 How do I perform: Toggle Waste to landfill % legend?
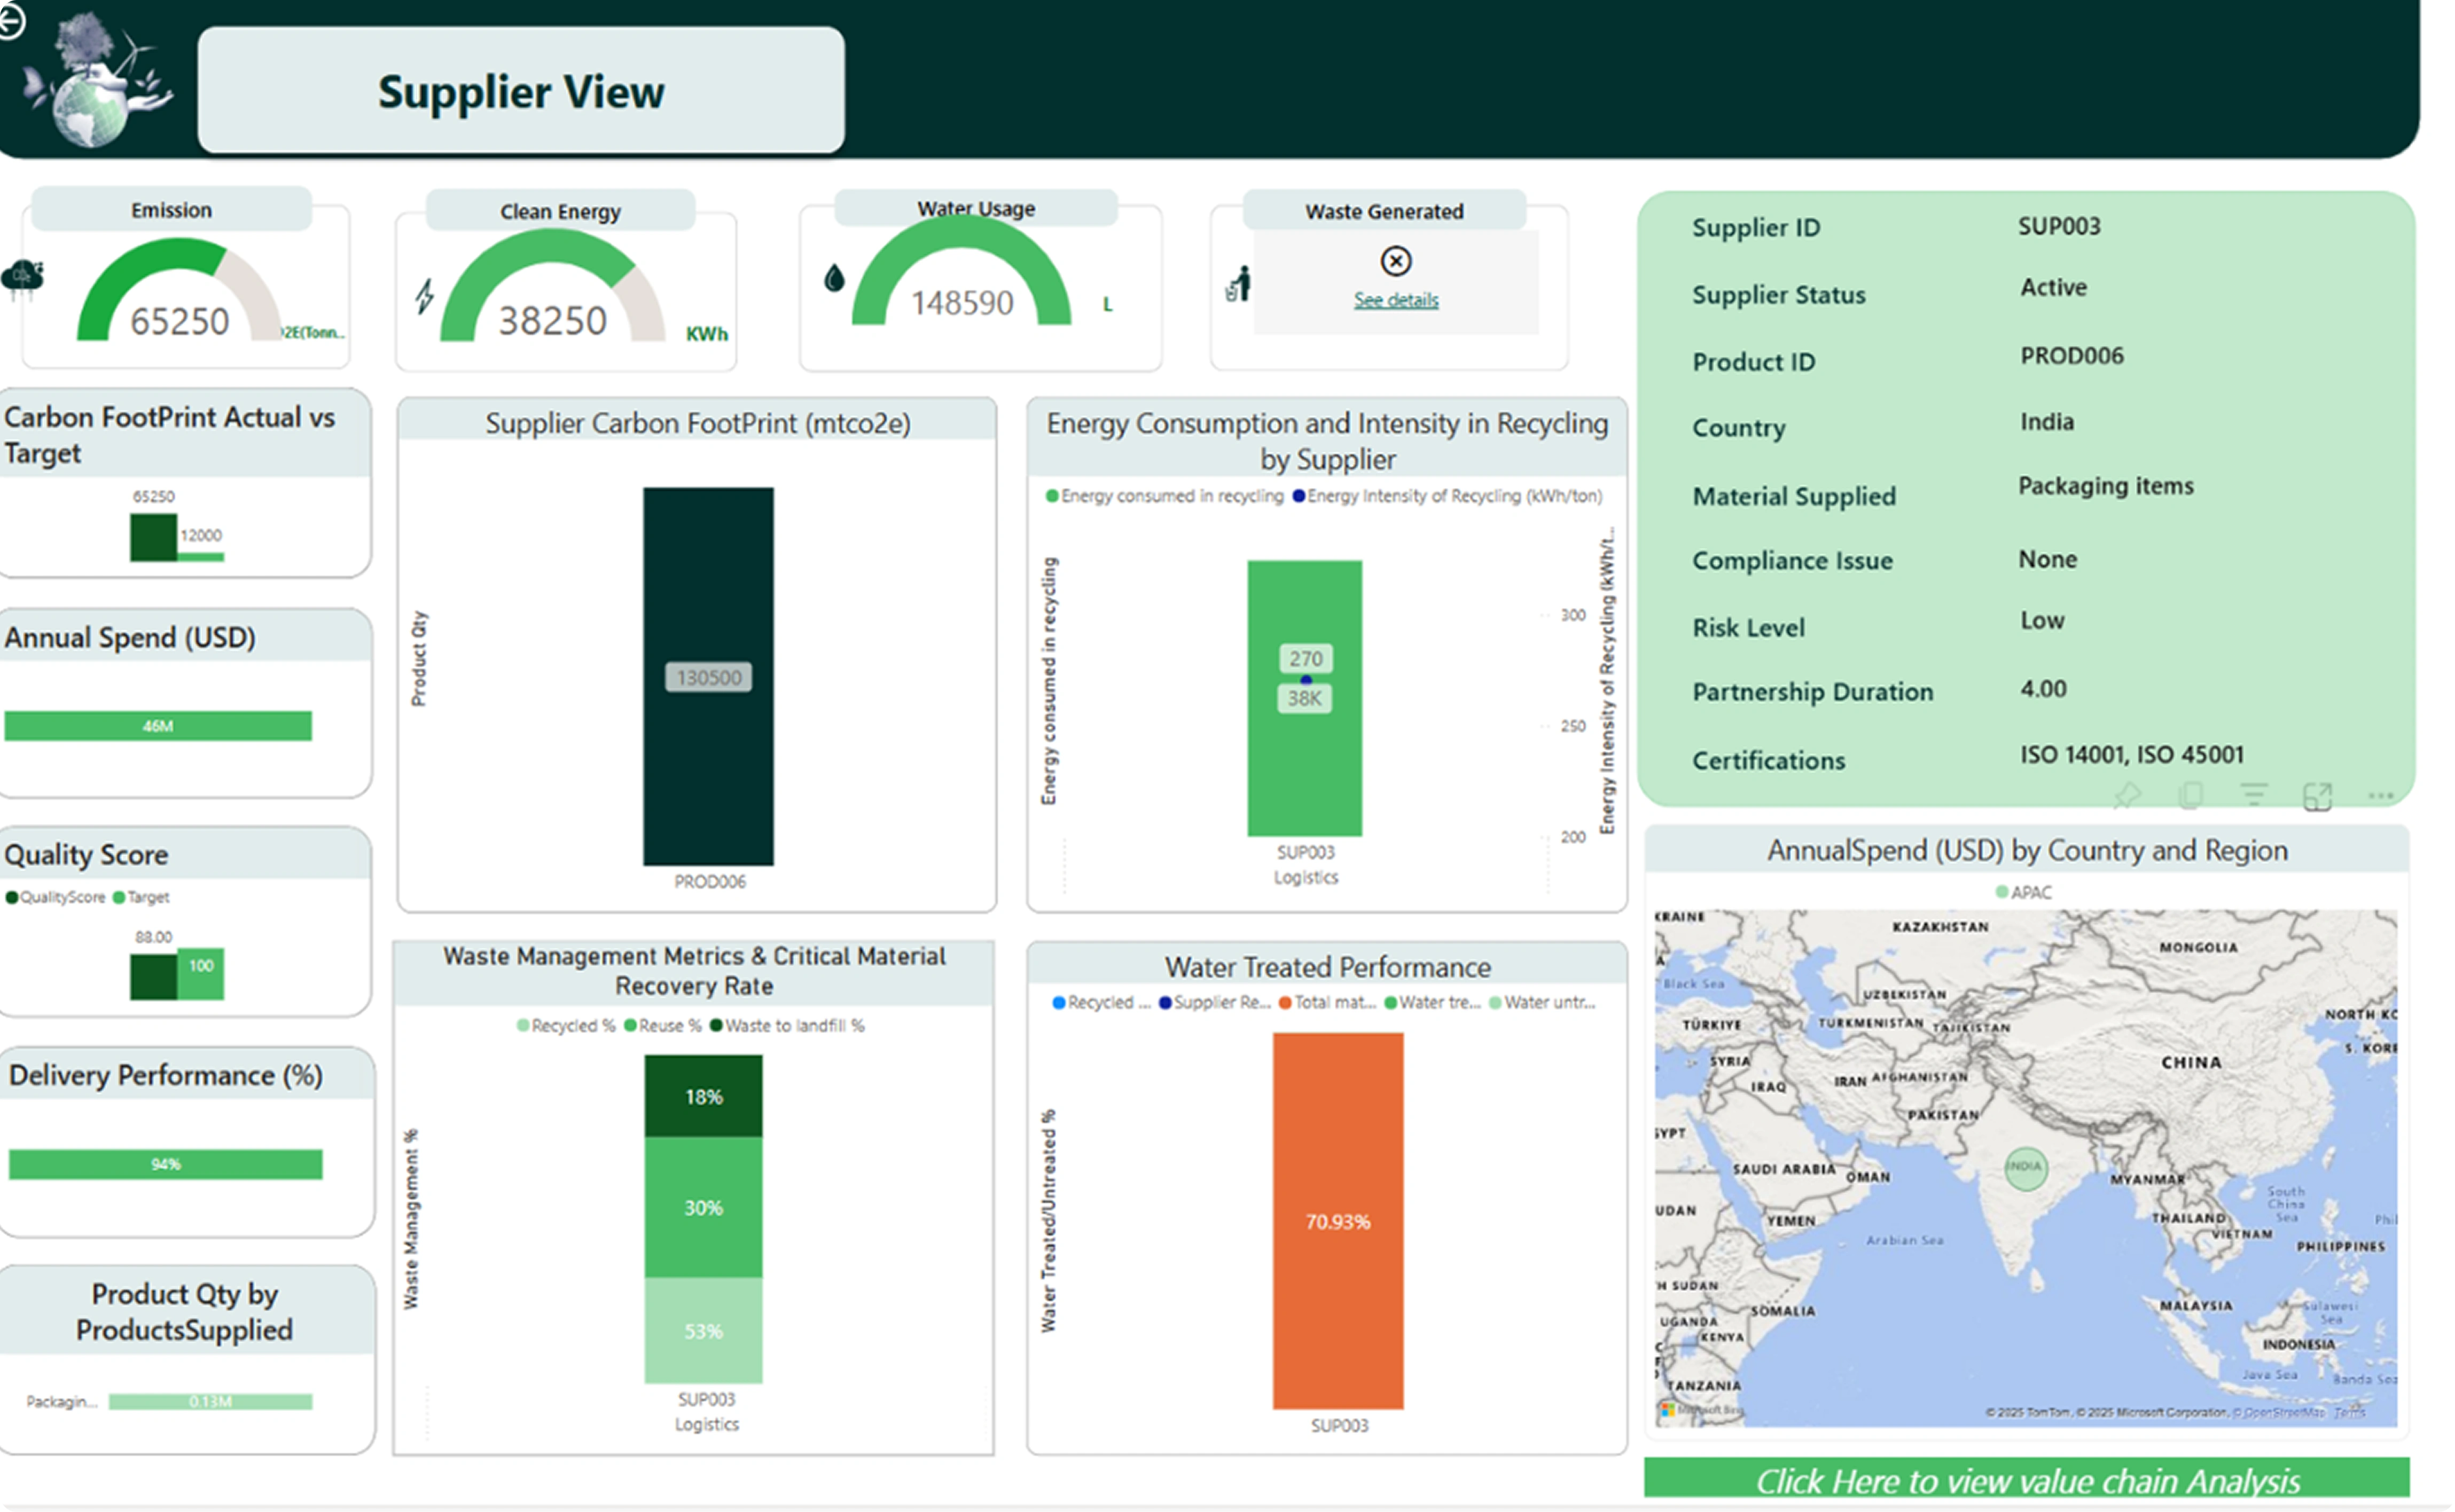click(x=787, y=1026)
